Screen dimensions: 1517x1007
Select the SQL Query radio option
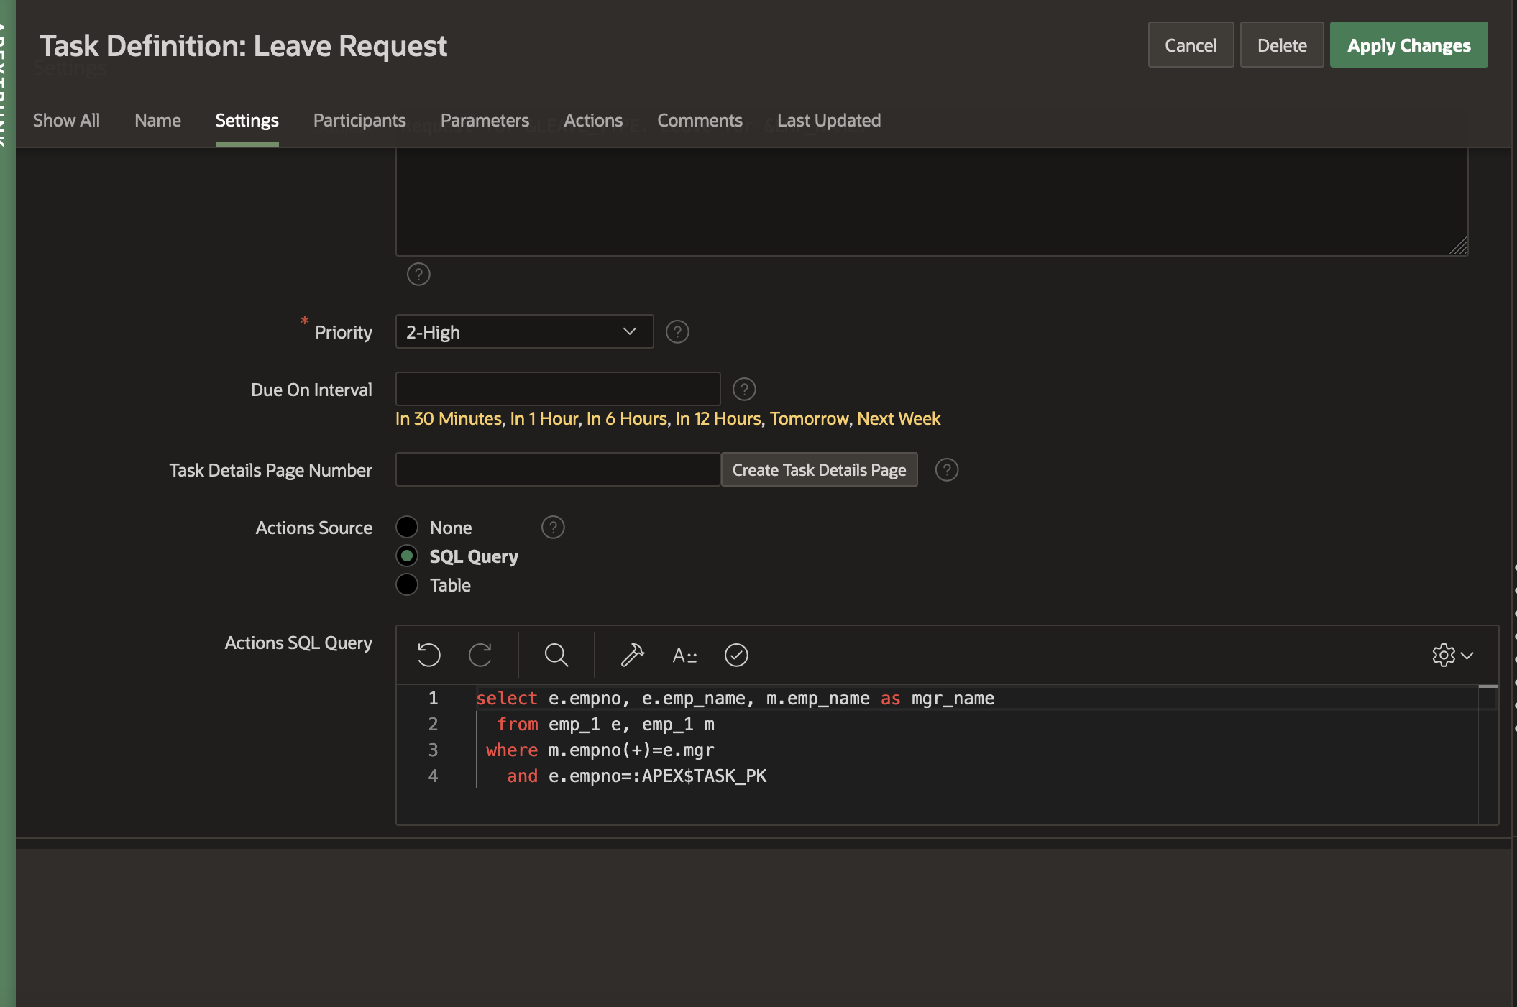[407, 556]
